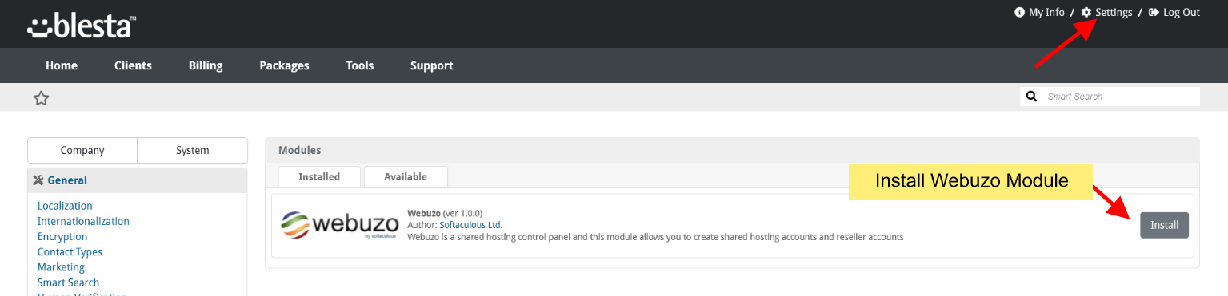This screenshot has height=296, width=1228.
Task: Open the Clients menu
Action: [x=133, y=65]
